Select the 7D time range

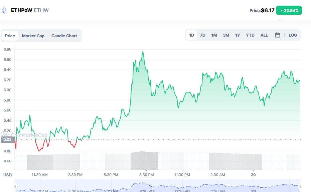(202, 35)
